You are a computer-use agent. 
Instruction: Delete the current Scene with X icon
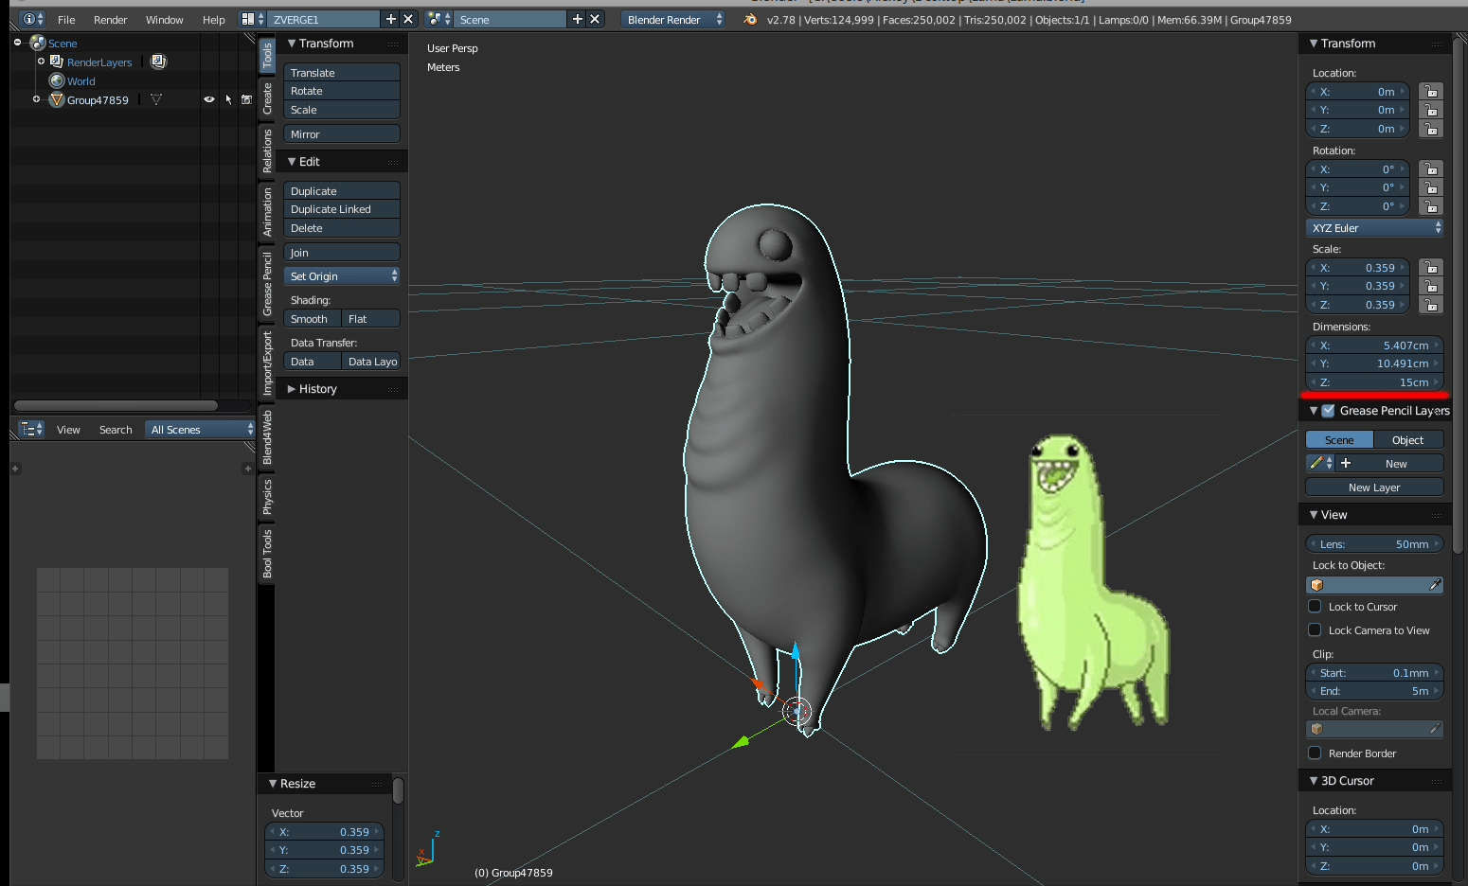coord(595,19)
